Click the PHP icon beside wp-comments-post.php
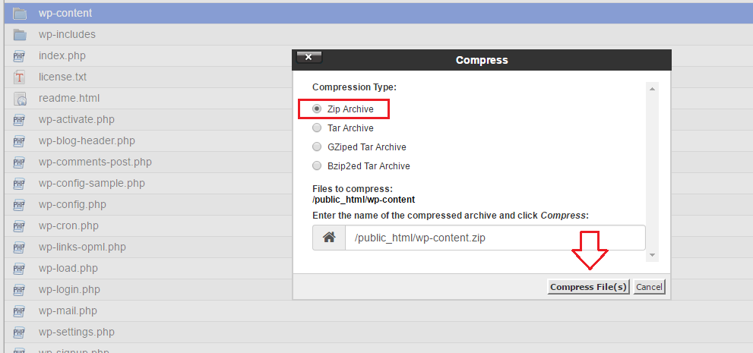Screen dimensions: 753x353 pyautogui.click(x=19, y=162)
